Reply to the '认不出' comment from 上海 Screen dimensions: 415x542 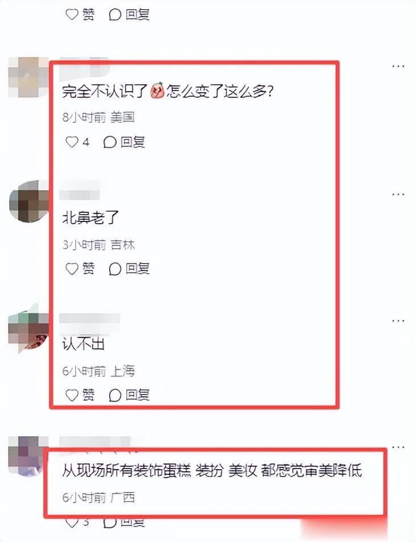[129, 395]
